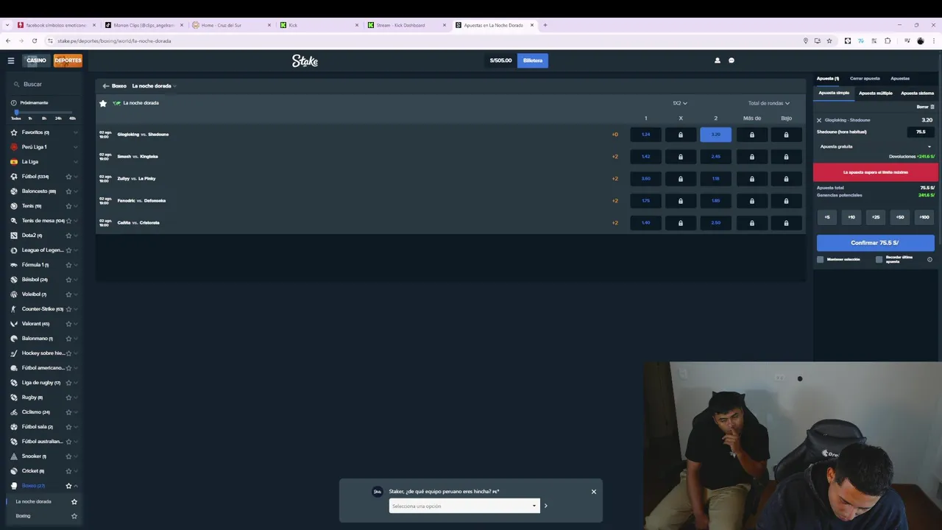
Task: Click the Valorant icon in sidebar
Action: 14,324
